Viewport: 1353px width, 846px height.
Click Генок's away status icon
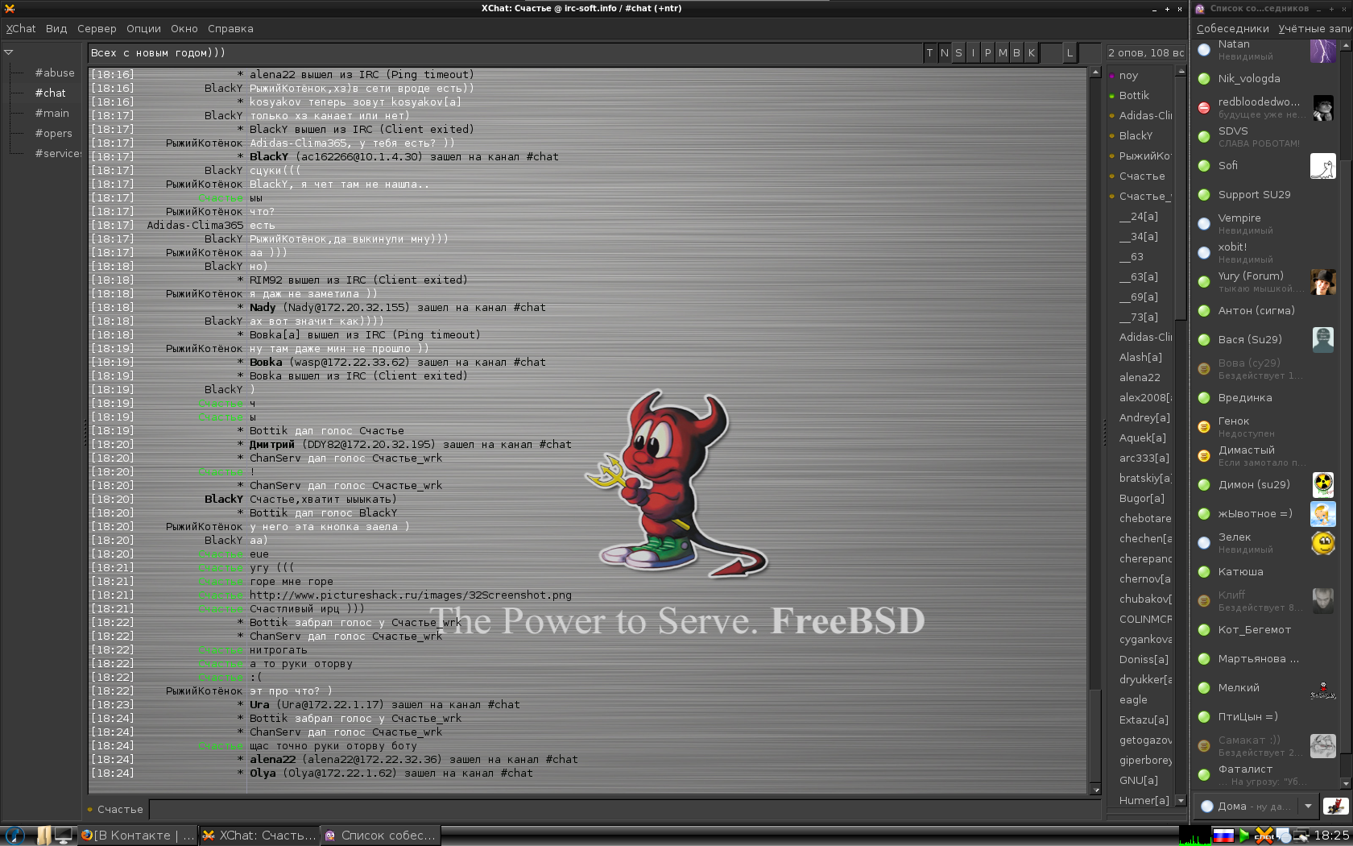(x=1204, y=427)
